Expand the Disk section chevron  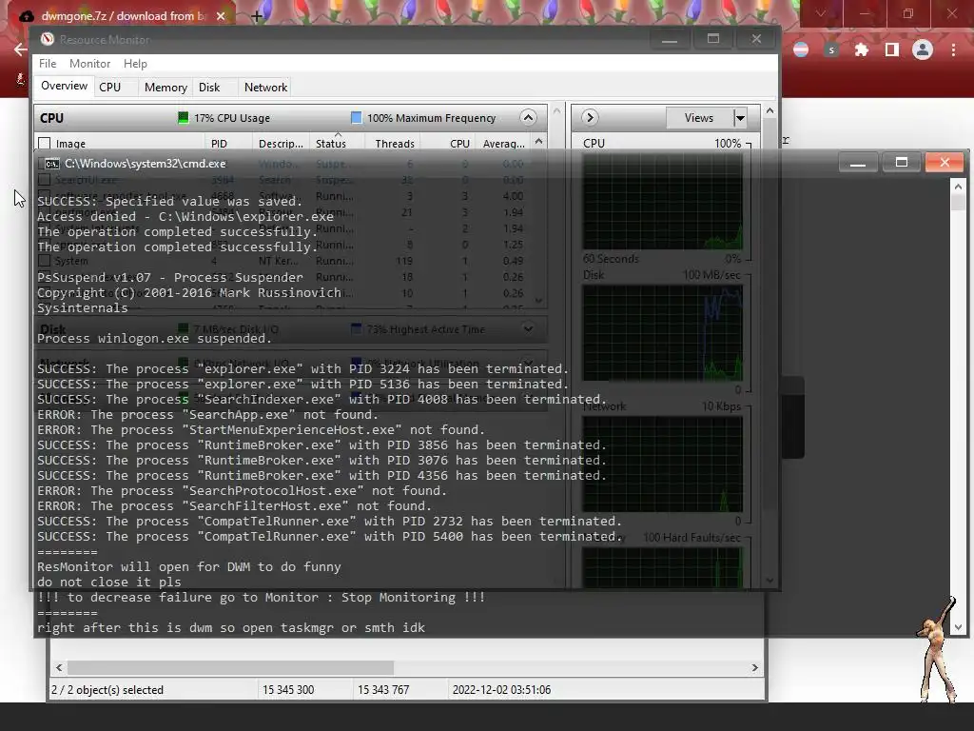click(528, 328)
